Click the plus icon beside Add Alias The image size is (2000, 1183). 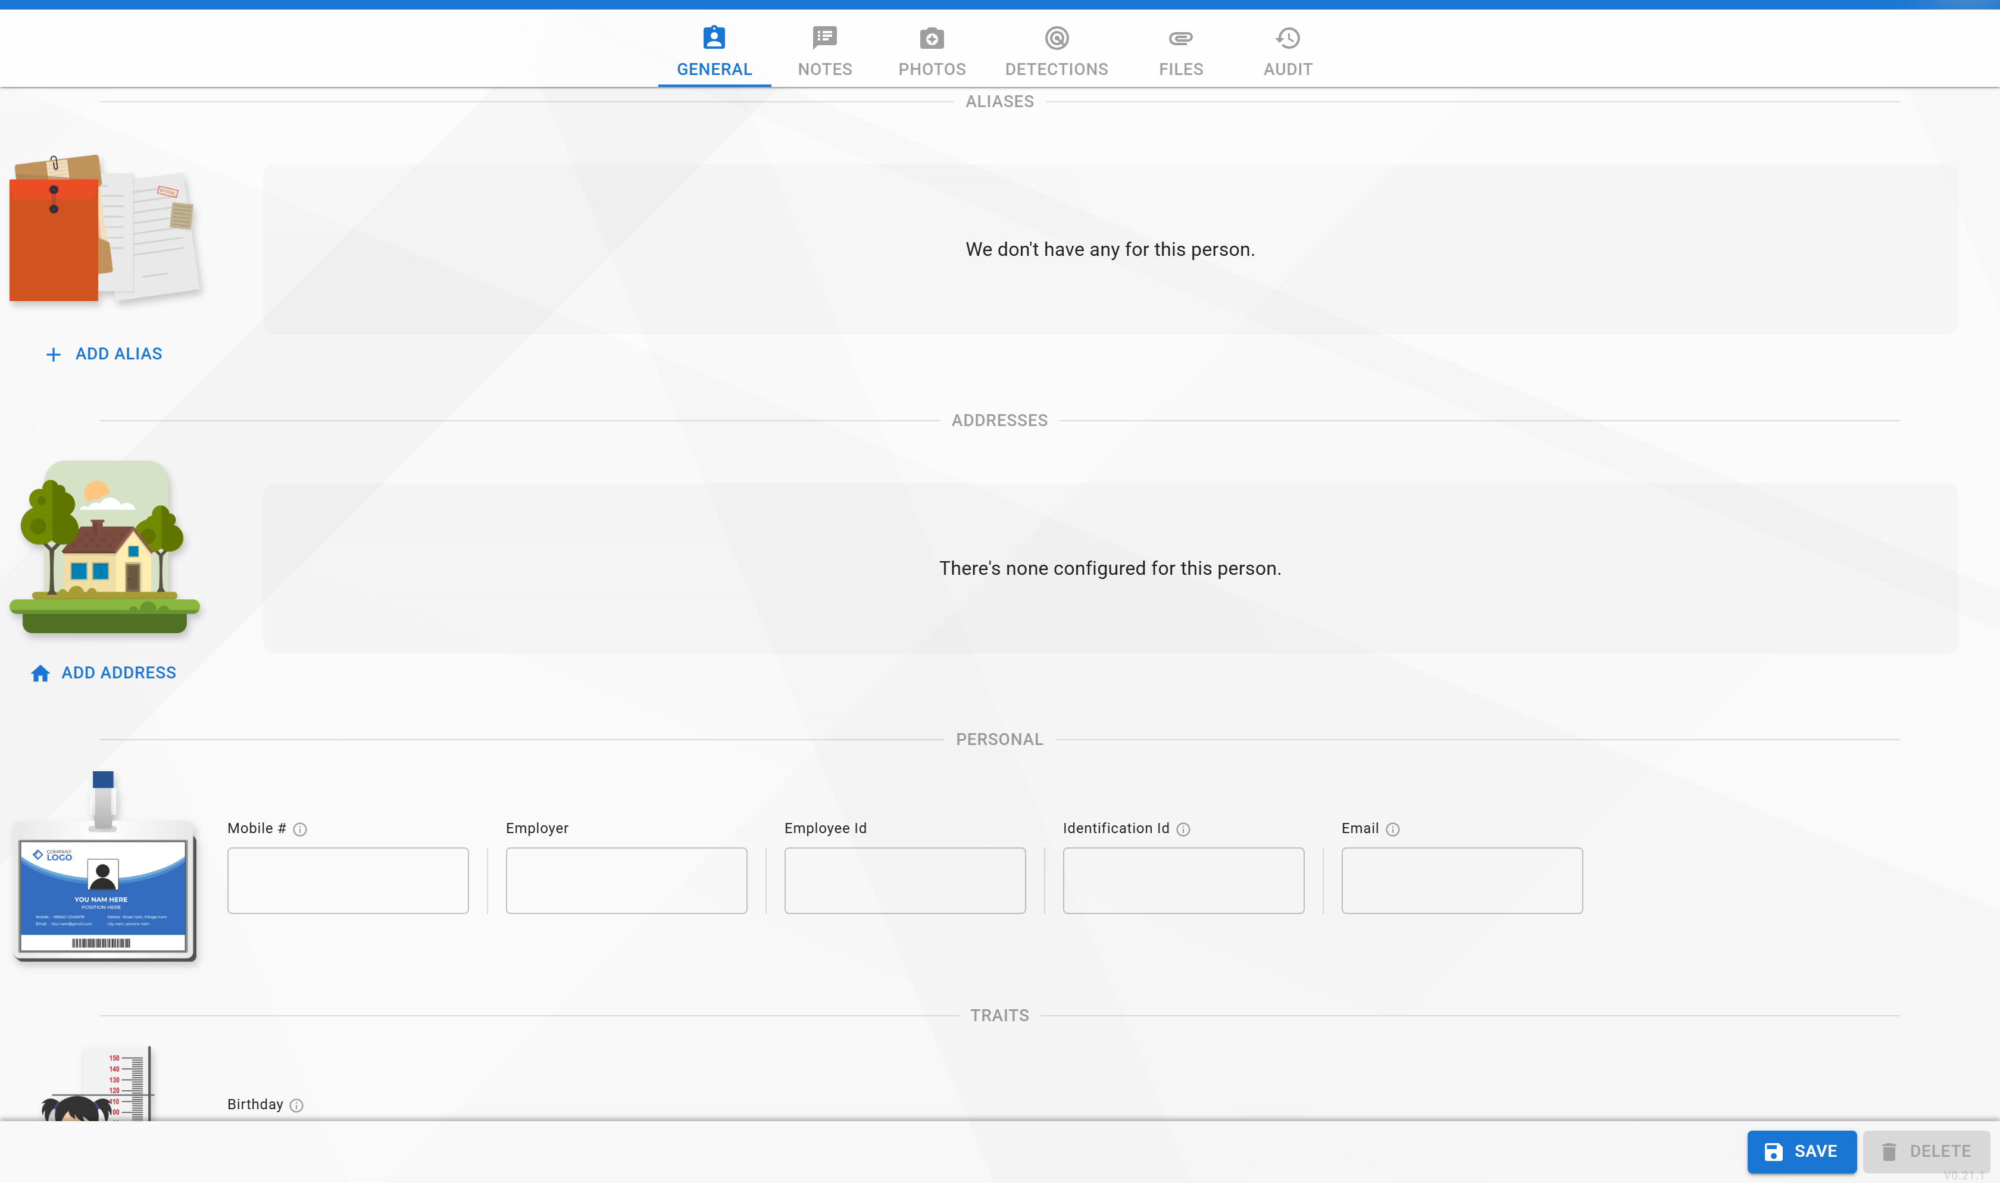[54, 355]
